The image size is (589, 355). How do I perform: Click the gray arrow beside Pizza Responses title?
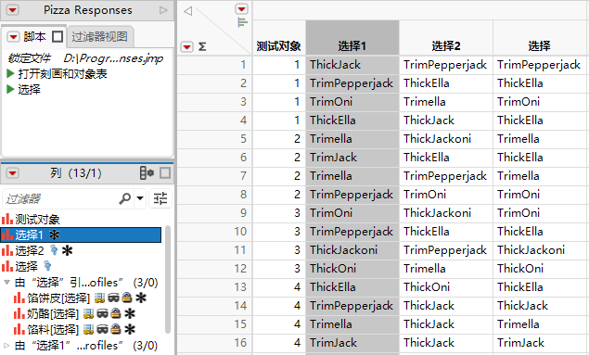click(x=163, y=10)
